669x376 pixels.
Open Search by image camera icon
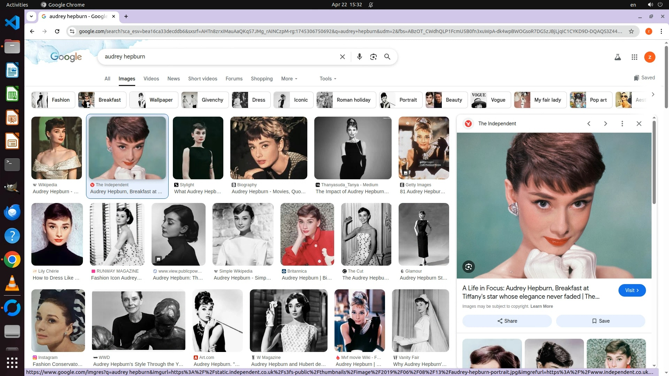click(373, 57)
